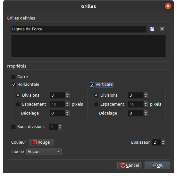Viewport: 177px width, 176px height.
Task: Enable the Sous-divisions checkbox
Action: [13, 127]
